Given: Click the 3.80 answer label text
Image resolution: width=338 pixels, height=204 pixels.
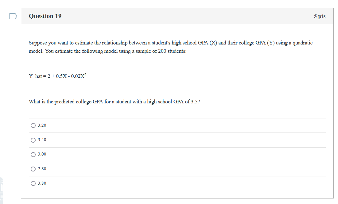Looking at the screenshot, I should pos(42,183).
